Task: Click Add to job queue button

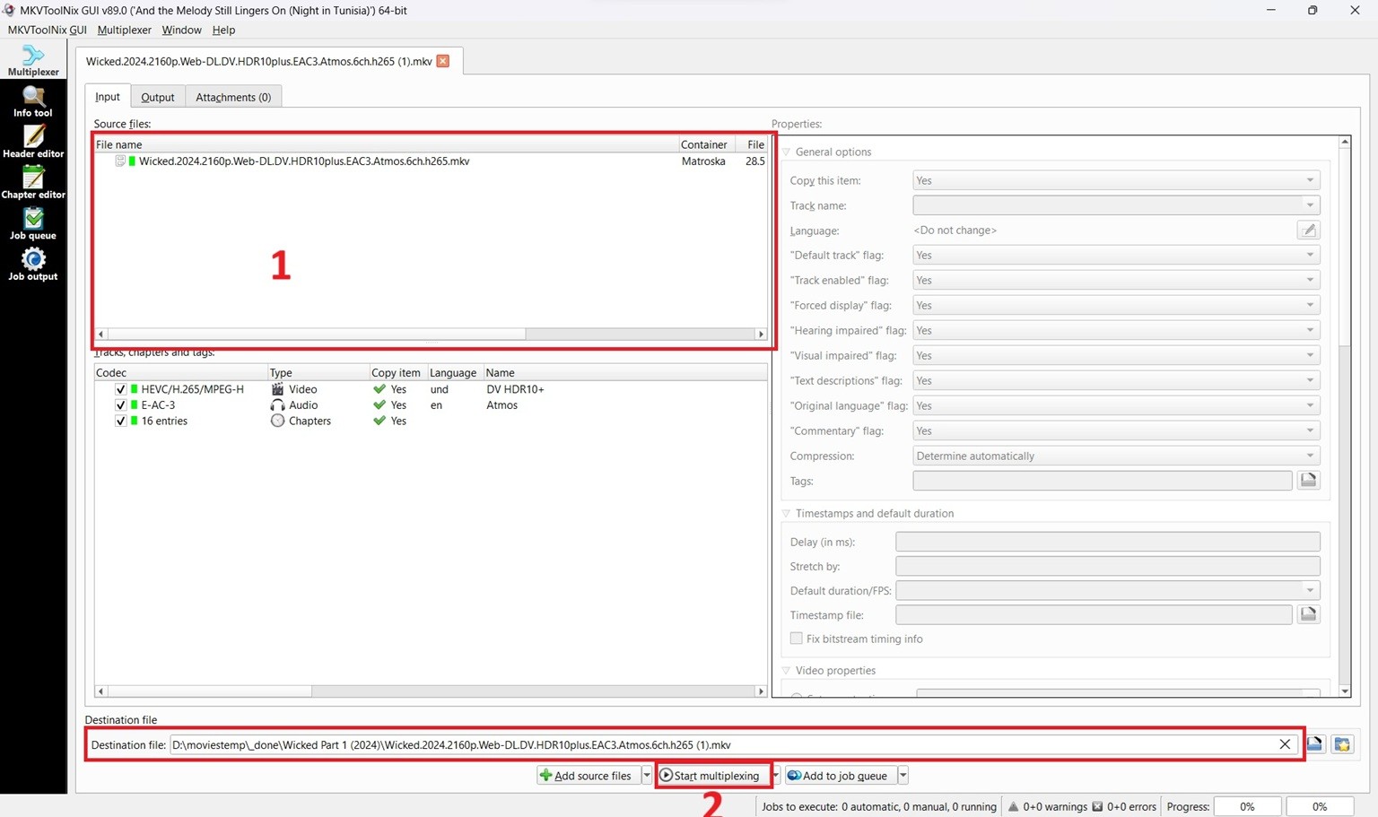Action: tap(839, 776)
